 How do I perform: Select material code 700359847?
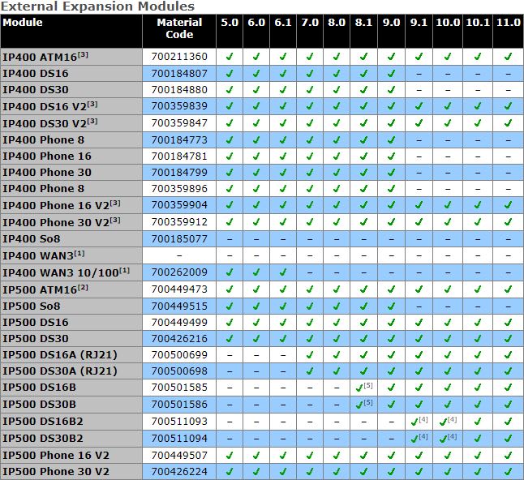click(x=179, y=123)
